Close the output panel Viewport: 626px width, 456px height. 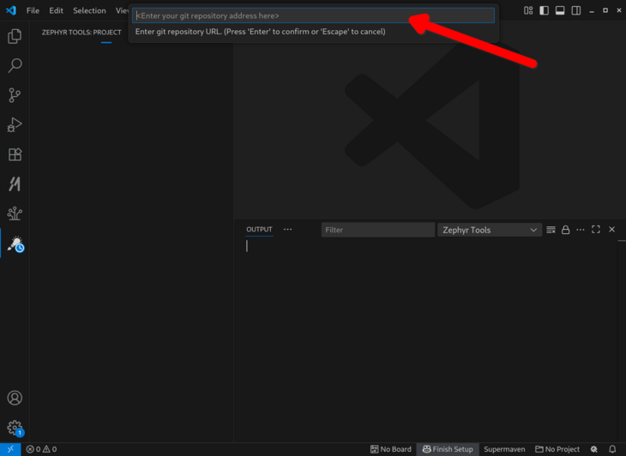pyautogui.click(x=612, y=230)
